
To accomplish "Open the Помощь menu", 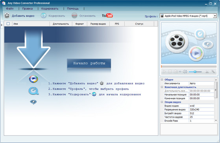I will click(73, 9).
